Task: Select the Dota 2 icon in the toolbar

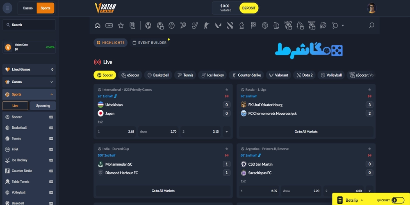Action: pos(230,25)
